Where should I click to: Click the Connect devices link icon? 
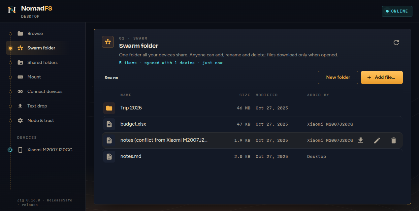[20, 92]
